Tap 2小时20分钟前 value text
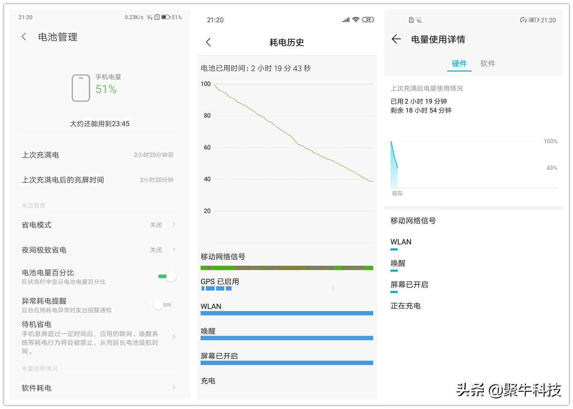 (154, 155)
